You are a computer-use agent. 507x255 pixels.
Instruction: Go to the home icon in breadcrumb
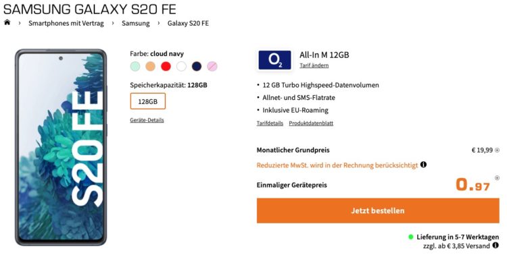click(x=7, y=22)
